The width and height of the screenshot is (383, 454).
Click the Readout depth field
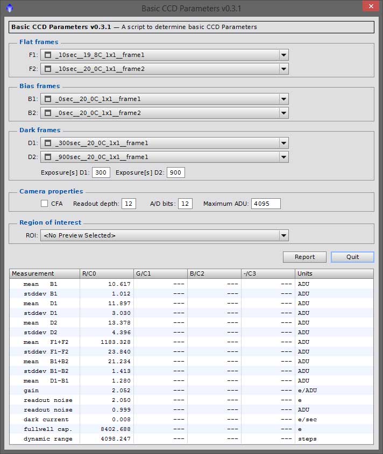128,204
